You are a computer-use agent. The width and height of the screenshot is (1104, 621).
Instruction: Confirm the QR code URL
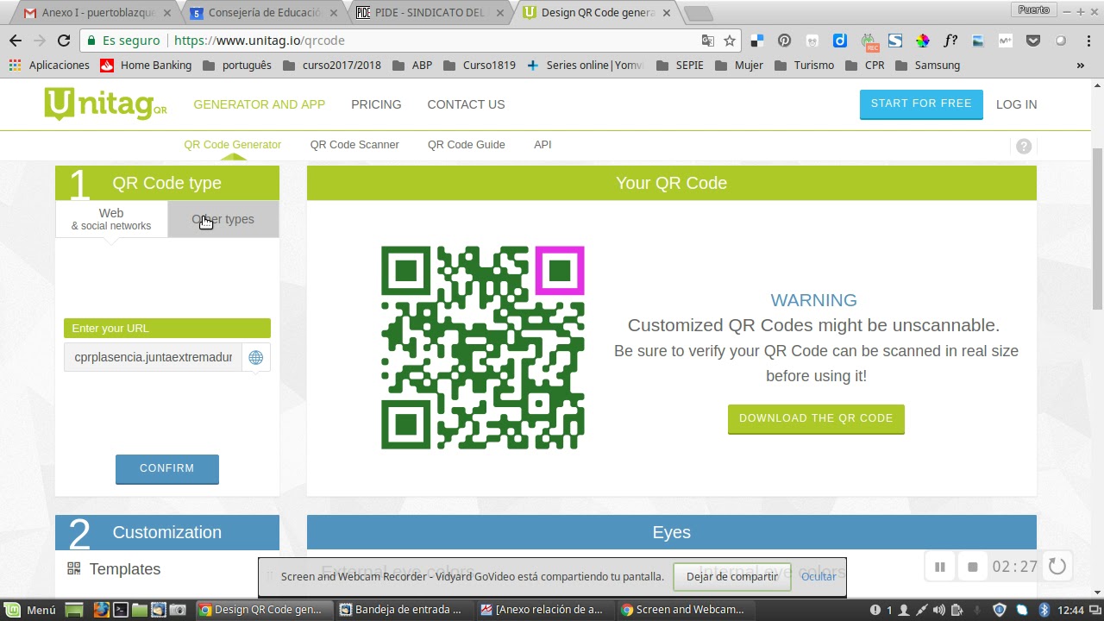167,468
